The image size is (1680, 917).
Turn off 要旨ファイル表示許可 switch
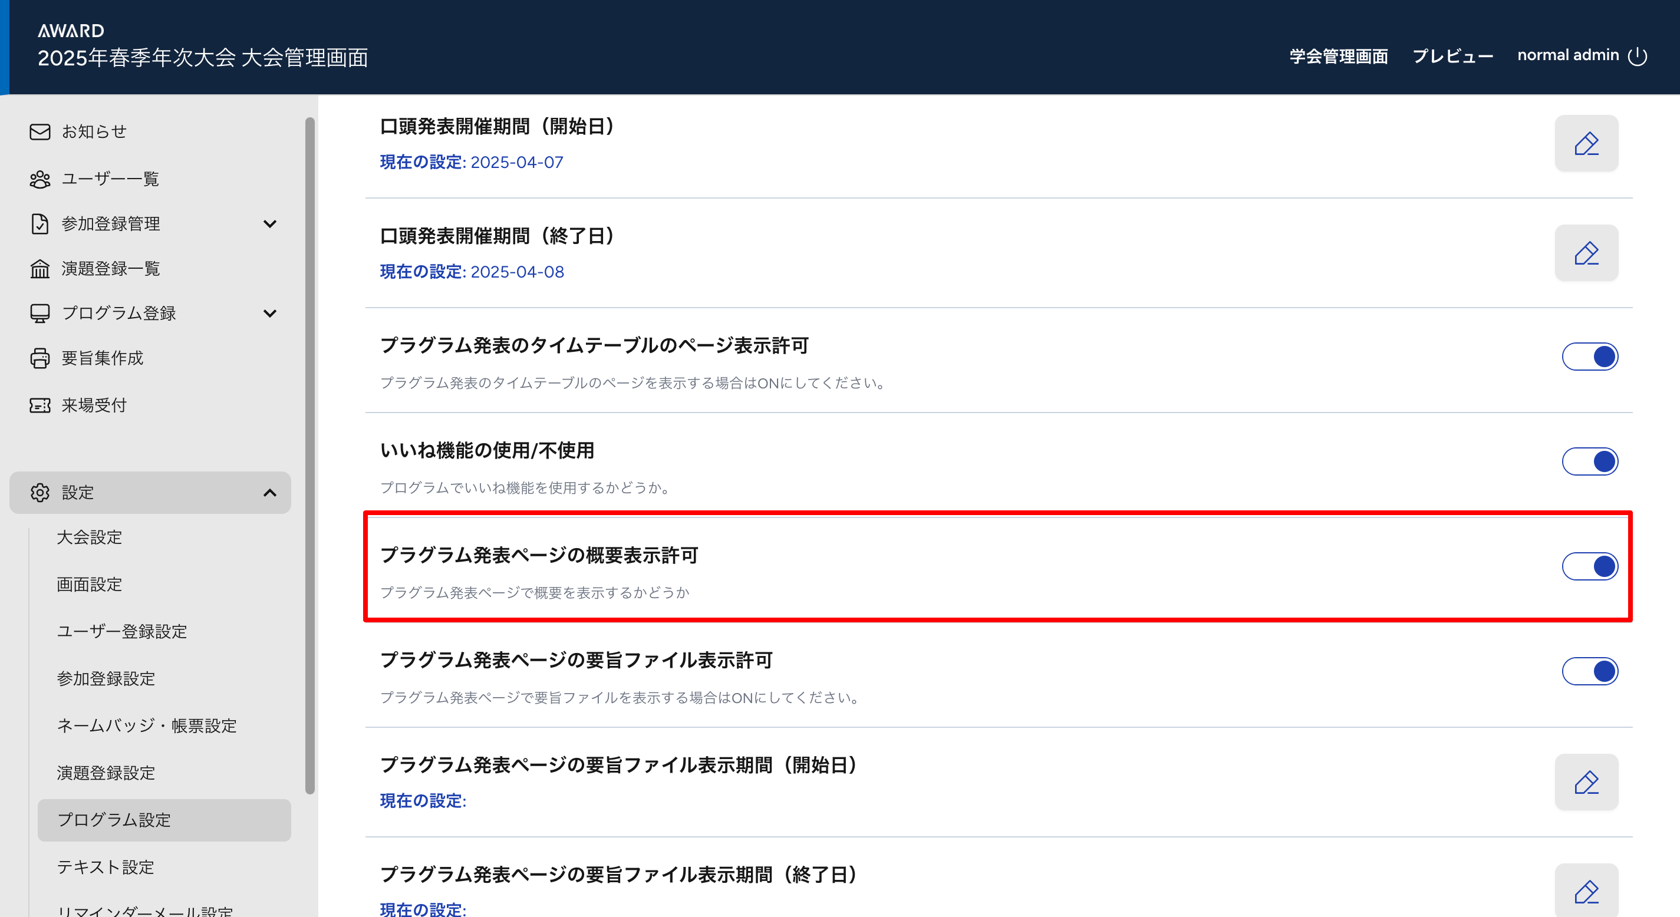(x=1589, y=671)
